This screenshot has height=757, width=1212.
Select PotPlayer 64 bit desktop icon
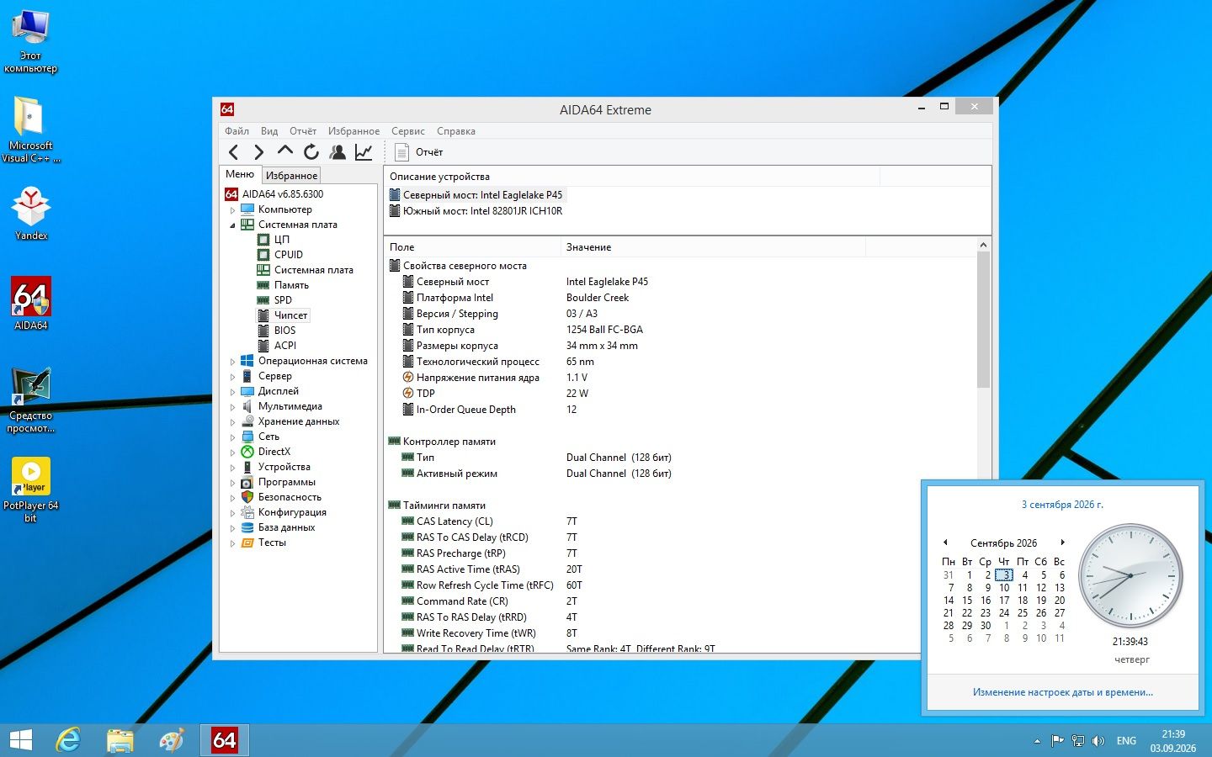point(31,490)
